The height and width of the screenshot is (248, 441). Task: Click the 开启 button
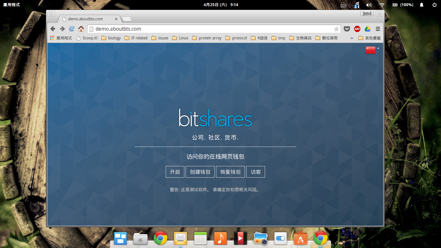(x=175, y=172)
